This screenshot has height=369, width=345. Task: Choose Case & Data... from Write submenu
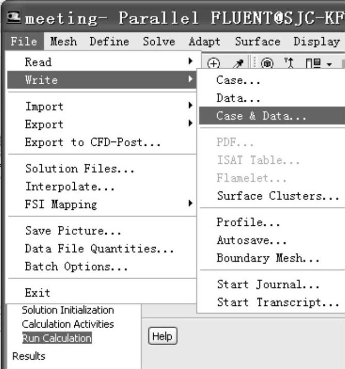(261, 116)
